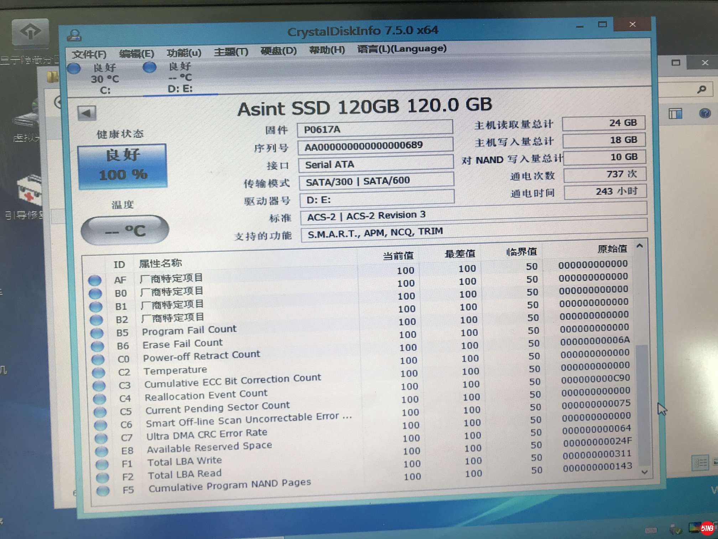The height and width of the screenshot is (539, 718).
Task: Click the search magnifier in background window
Action: pyautogui.click(x=701, y=89)
